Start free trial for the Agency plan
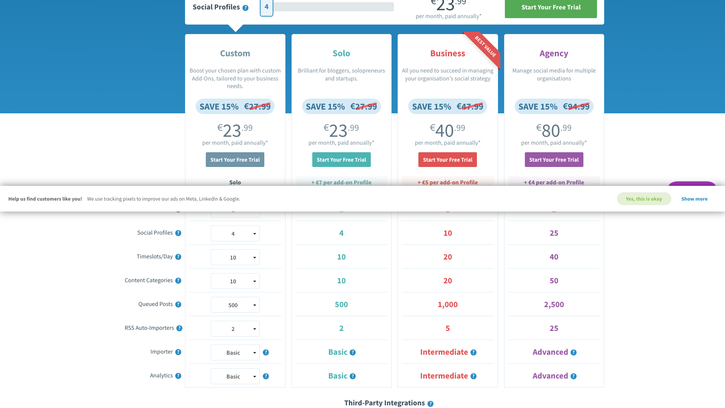 point(554,159)
